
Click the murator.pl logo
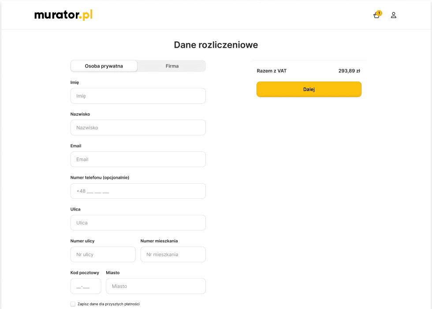click(x=63, y=14)
